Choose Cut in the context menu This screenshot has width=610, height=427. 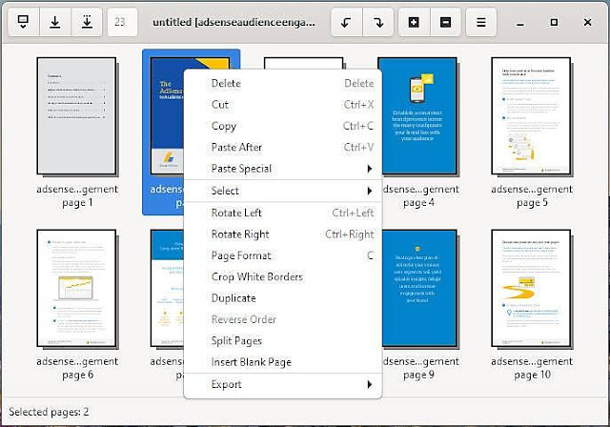283,105
